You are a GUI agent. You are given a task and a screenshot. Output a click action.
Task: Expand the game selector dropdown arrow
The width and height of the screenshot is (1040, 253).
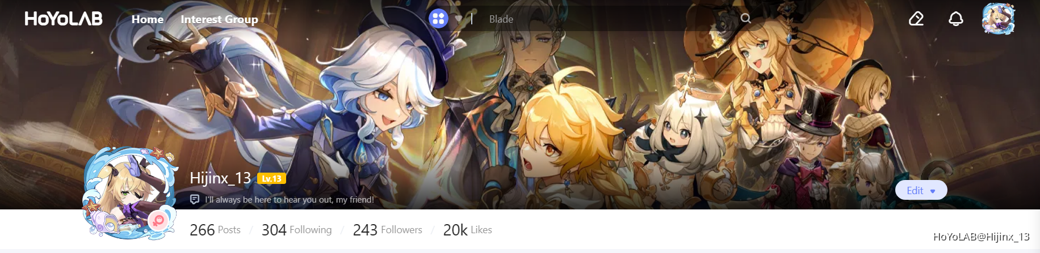(459, 19)
